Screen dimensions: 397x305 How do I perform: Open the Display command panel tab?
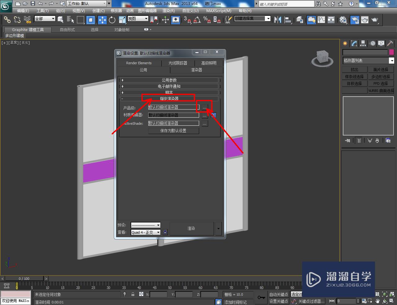coord(381,43)
